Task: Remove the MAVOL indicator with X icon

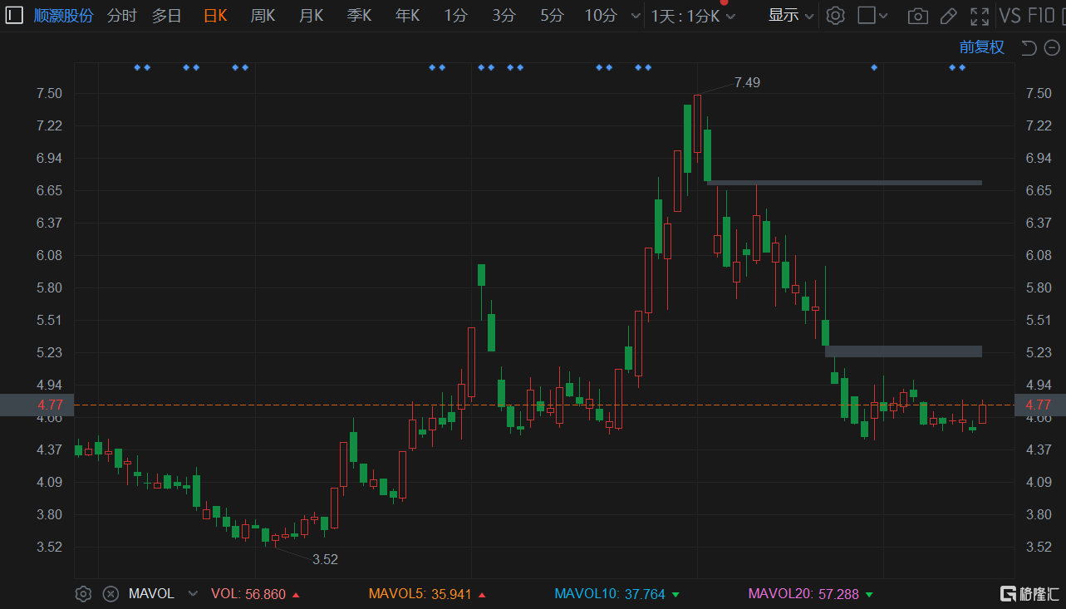Action: click(x=111, y=594)
